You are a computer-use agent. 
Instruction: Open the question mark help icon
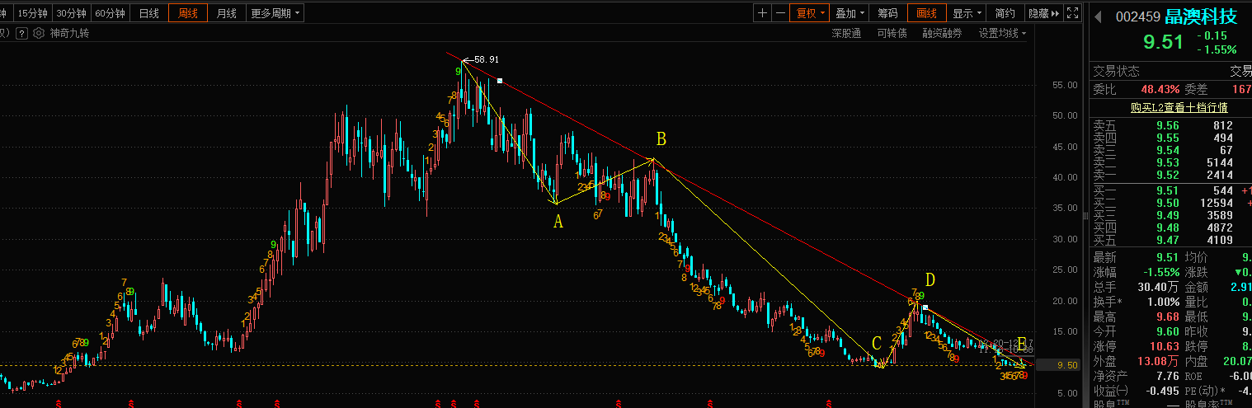21,33
